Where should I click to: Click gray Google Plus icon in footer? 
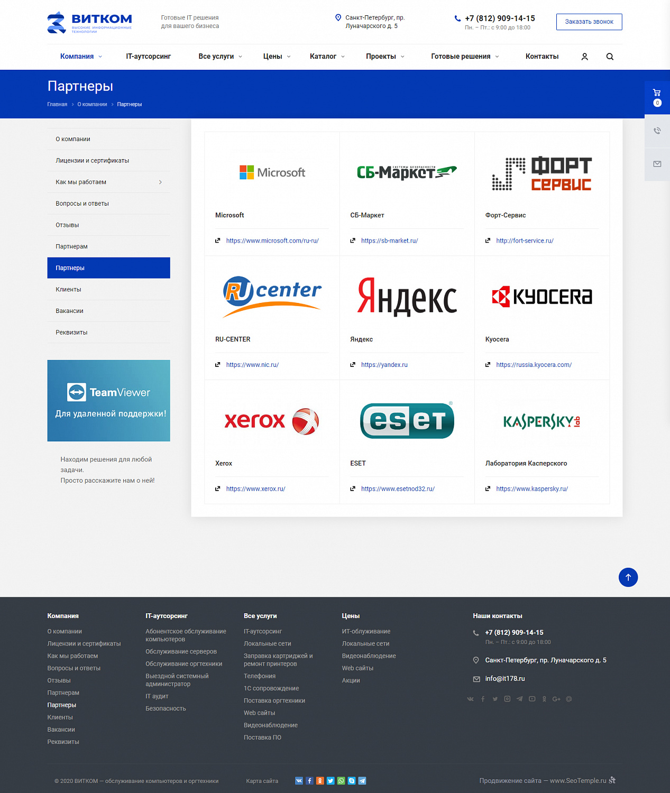click(556, 699)
